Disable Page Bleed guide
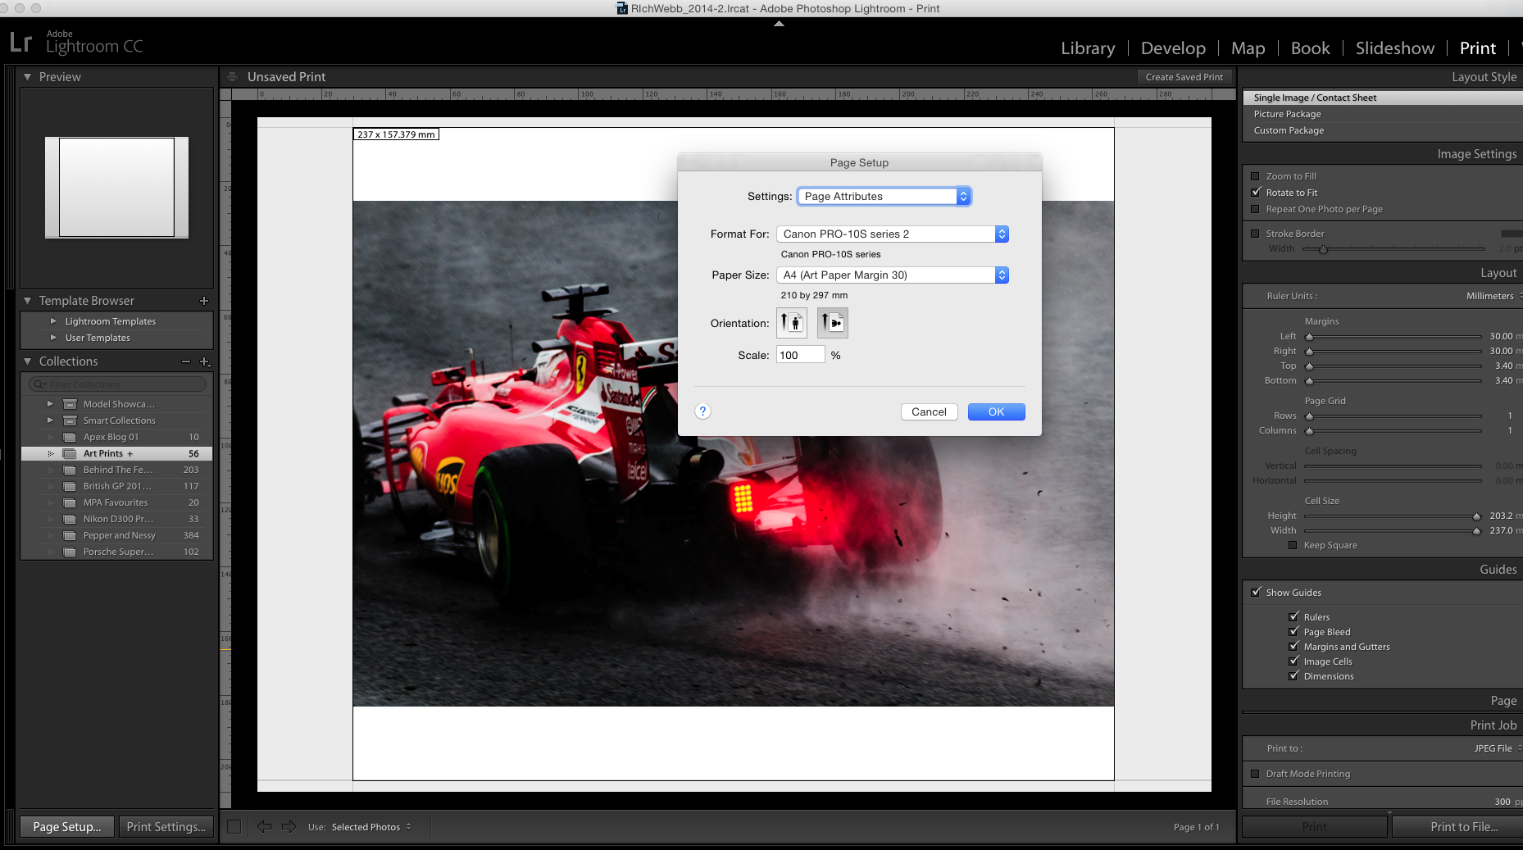The width and height of the screenshot is (1523, 850). pyautogui.click(x=1293, y=632)
